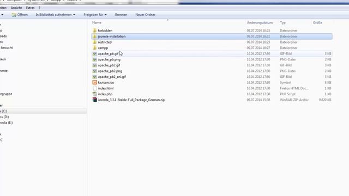The height and width of the screenshot is (196, 349).
Task: Click the forbidden folder icon
Action: tap(94, 30)
